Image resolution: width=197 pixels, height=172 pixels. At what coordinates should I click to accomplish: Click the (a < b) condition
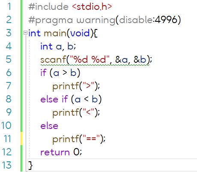87,99
